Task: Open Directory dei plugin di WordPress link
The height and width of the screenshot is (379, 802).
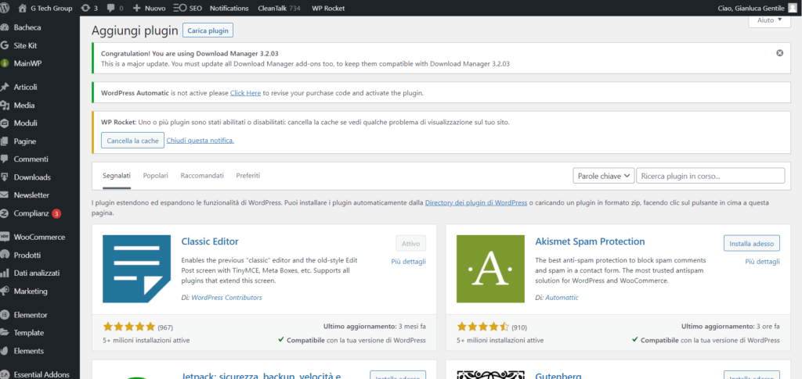Action: point(475,202)
